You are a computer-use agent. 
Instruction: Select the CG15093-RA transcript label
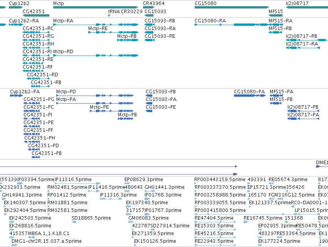click(x=160, y=29)
